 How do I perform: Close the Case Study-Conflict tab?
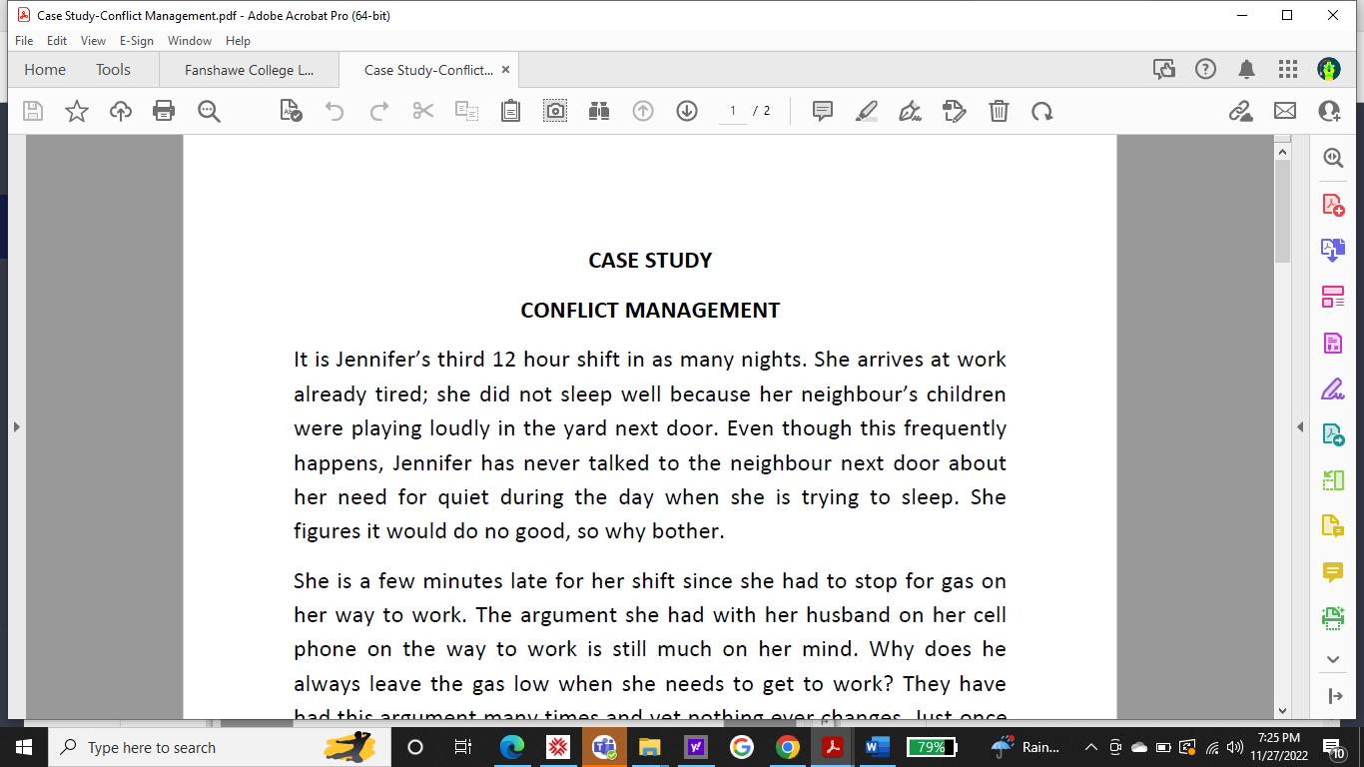505,70
